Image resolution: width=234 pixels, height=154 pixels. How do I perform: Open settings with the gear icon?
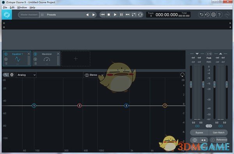click(213, 14)
